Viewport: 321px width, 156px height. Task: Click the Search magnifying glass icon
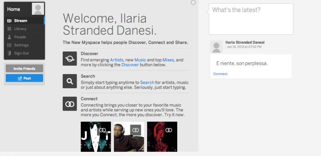click(70, 81)
